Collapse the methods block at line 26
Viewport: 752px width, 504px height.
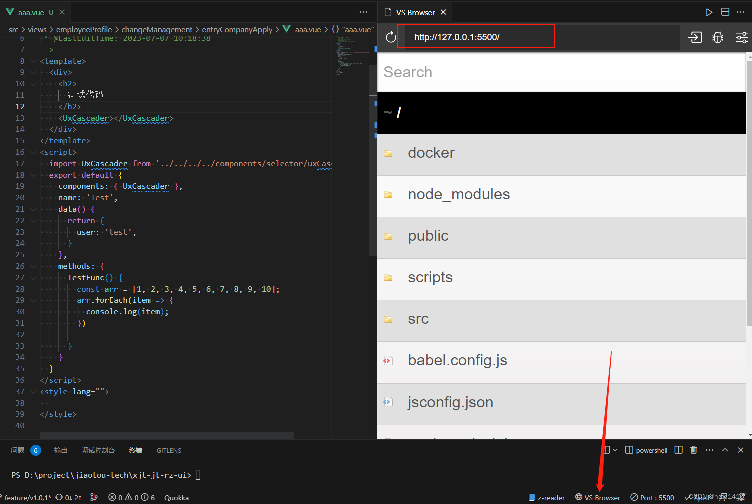pos(33,266)
